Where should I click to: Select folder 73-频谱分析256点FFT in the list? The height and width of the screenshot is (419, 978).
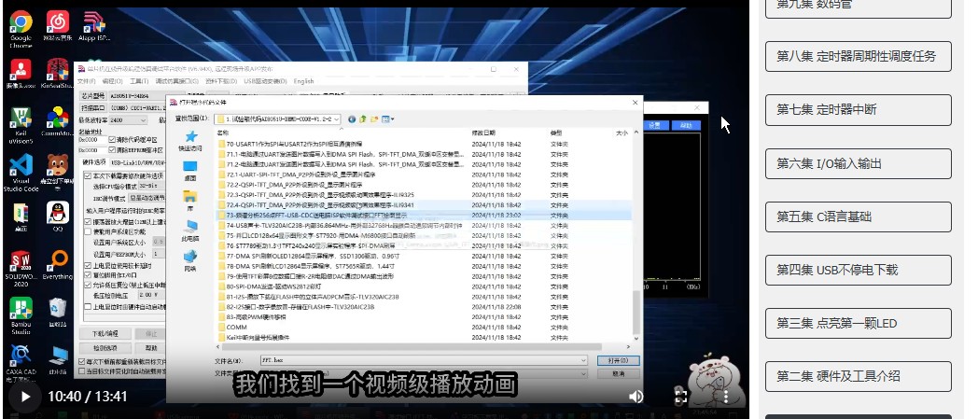click(423, 216)
